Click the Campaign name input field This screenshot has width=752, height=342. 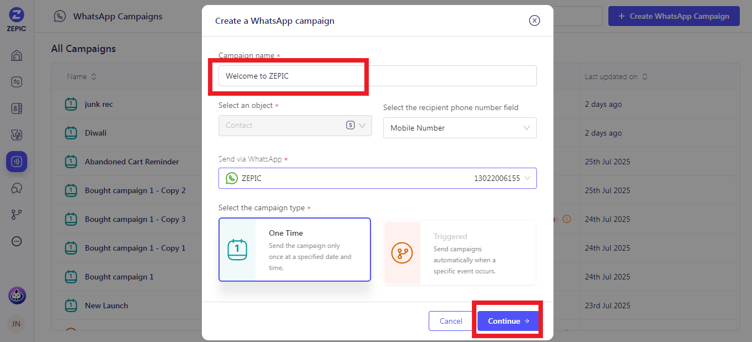point(378,76)
